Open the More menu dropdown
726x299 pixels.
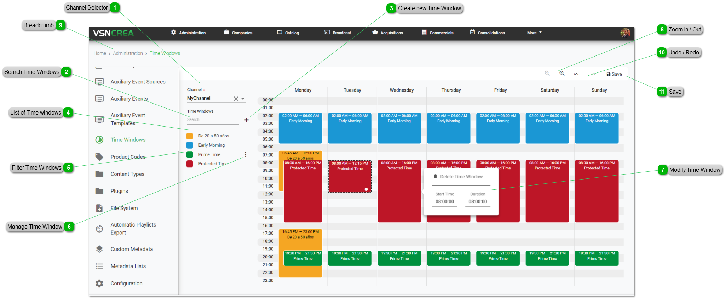[x=534, y=33]
